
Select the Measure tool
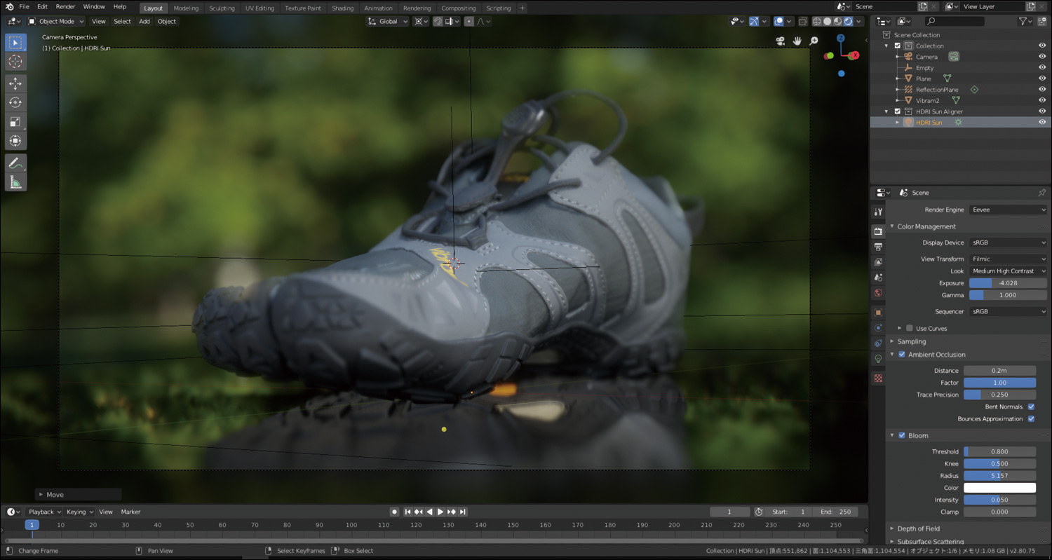pos(15,182)
